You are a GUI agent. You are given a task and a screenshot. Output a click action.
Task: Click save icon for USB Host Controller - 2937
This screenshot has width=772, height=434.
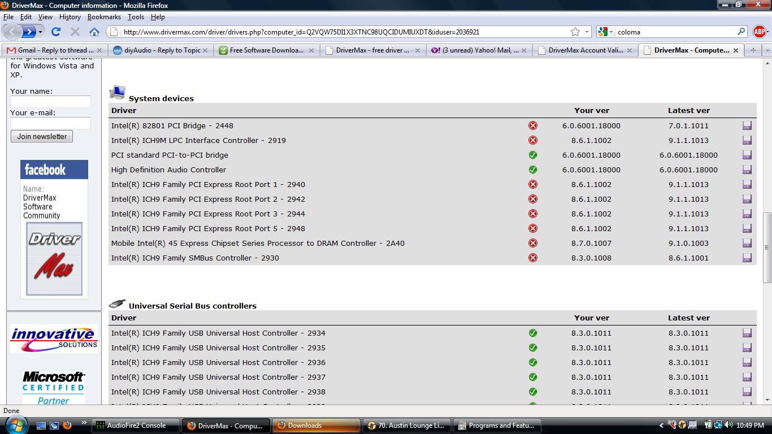(747, 377)
